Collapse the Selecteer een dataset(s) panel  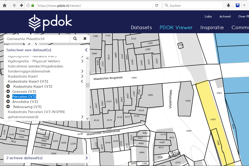[86, 50]
